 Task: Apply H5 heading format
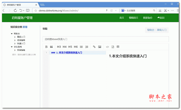70,47
